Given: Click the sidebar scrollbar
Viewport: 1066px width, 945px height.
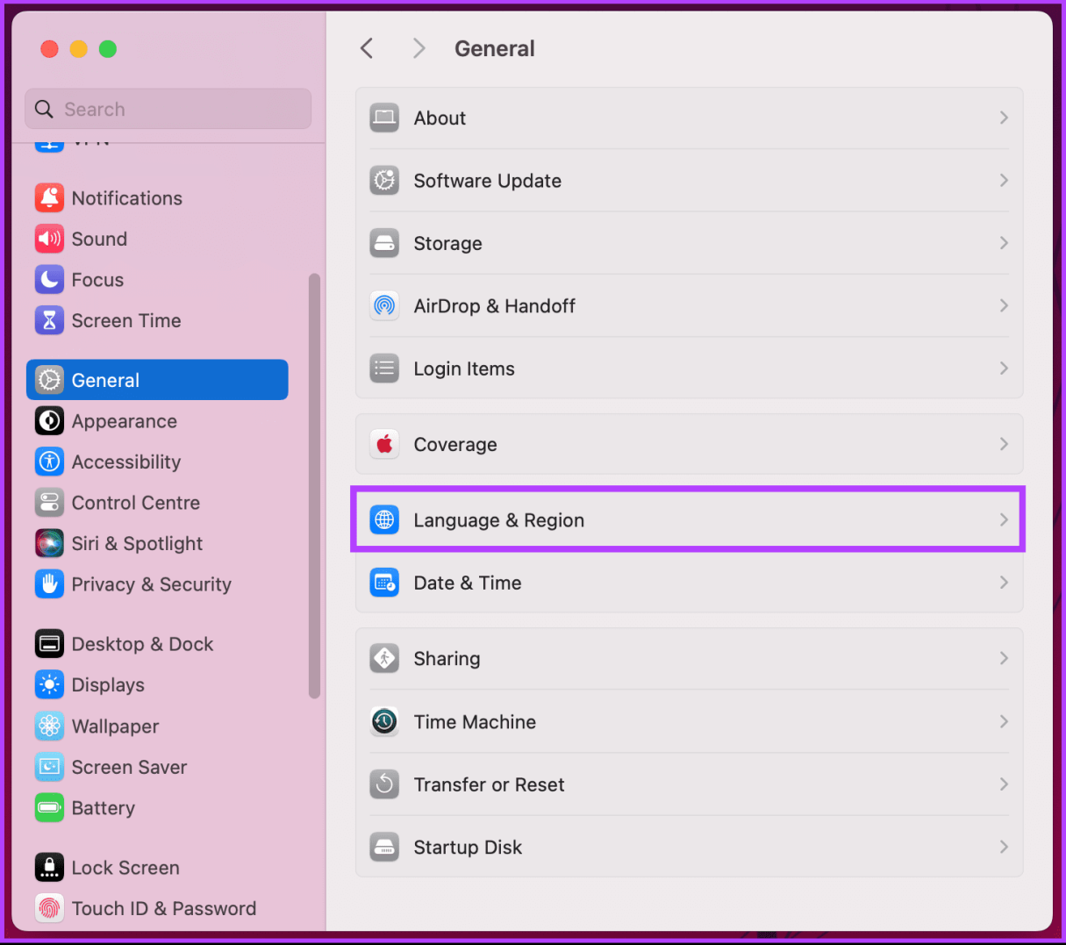Looking at the screenshot, I should (314, 486).
